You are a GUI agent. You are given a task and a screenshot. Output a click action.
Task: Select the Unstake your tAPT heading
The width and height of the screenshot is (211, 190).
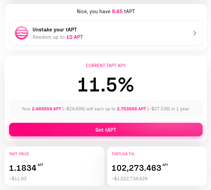click(55, 30)
